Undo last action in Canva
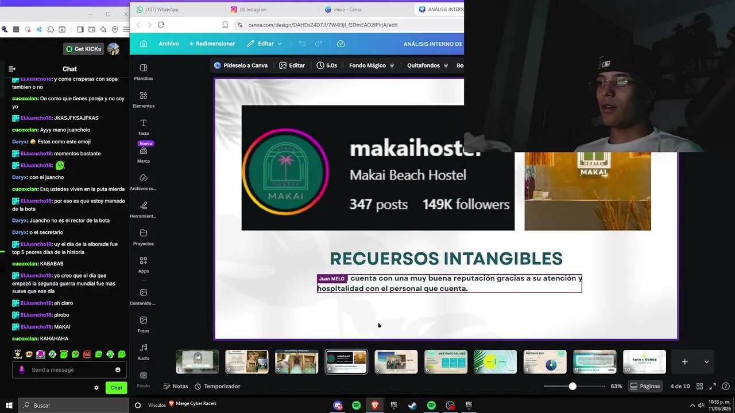Viewport: 735px width, 413px height. (x=302, y=44)
